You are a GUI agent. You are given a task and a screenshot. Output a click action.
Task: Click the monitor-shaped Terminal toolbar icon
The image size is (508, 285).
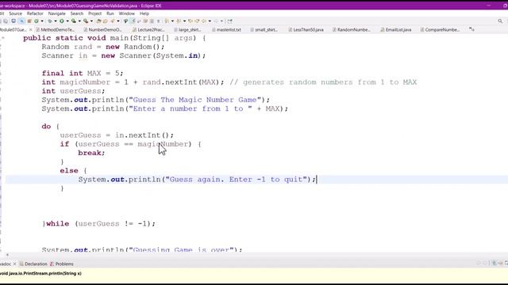click(x=13, y=21)
